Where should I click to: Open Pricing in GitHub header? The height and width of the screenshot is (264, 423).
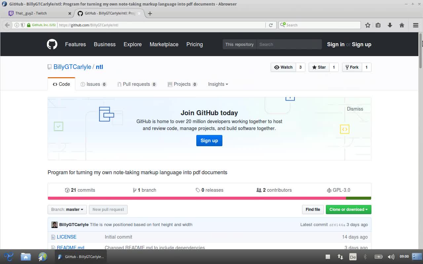click(195, 44)
